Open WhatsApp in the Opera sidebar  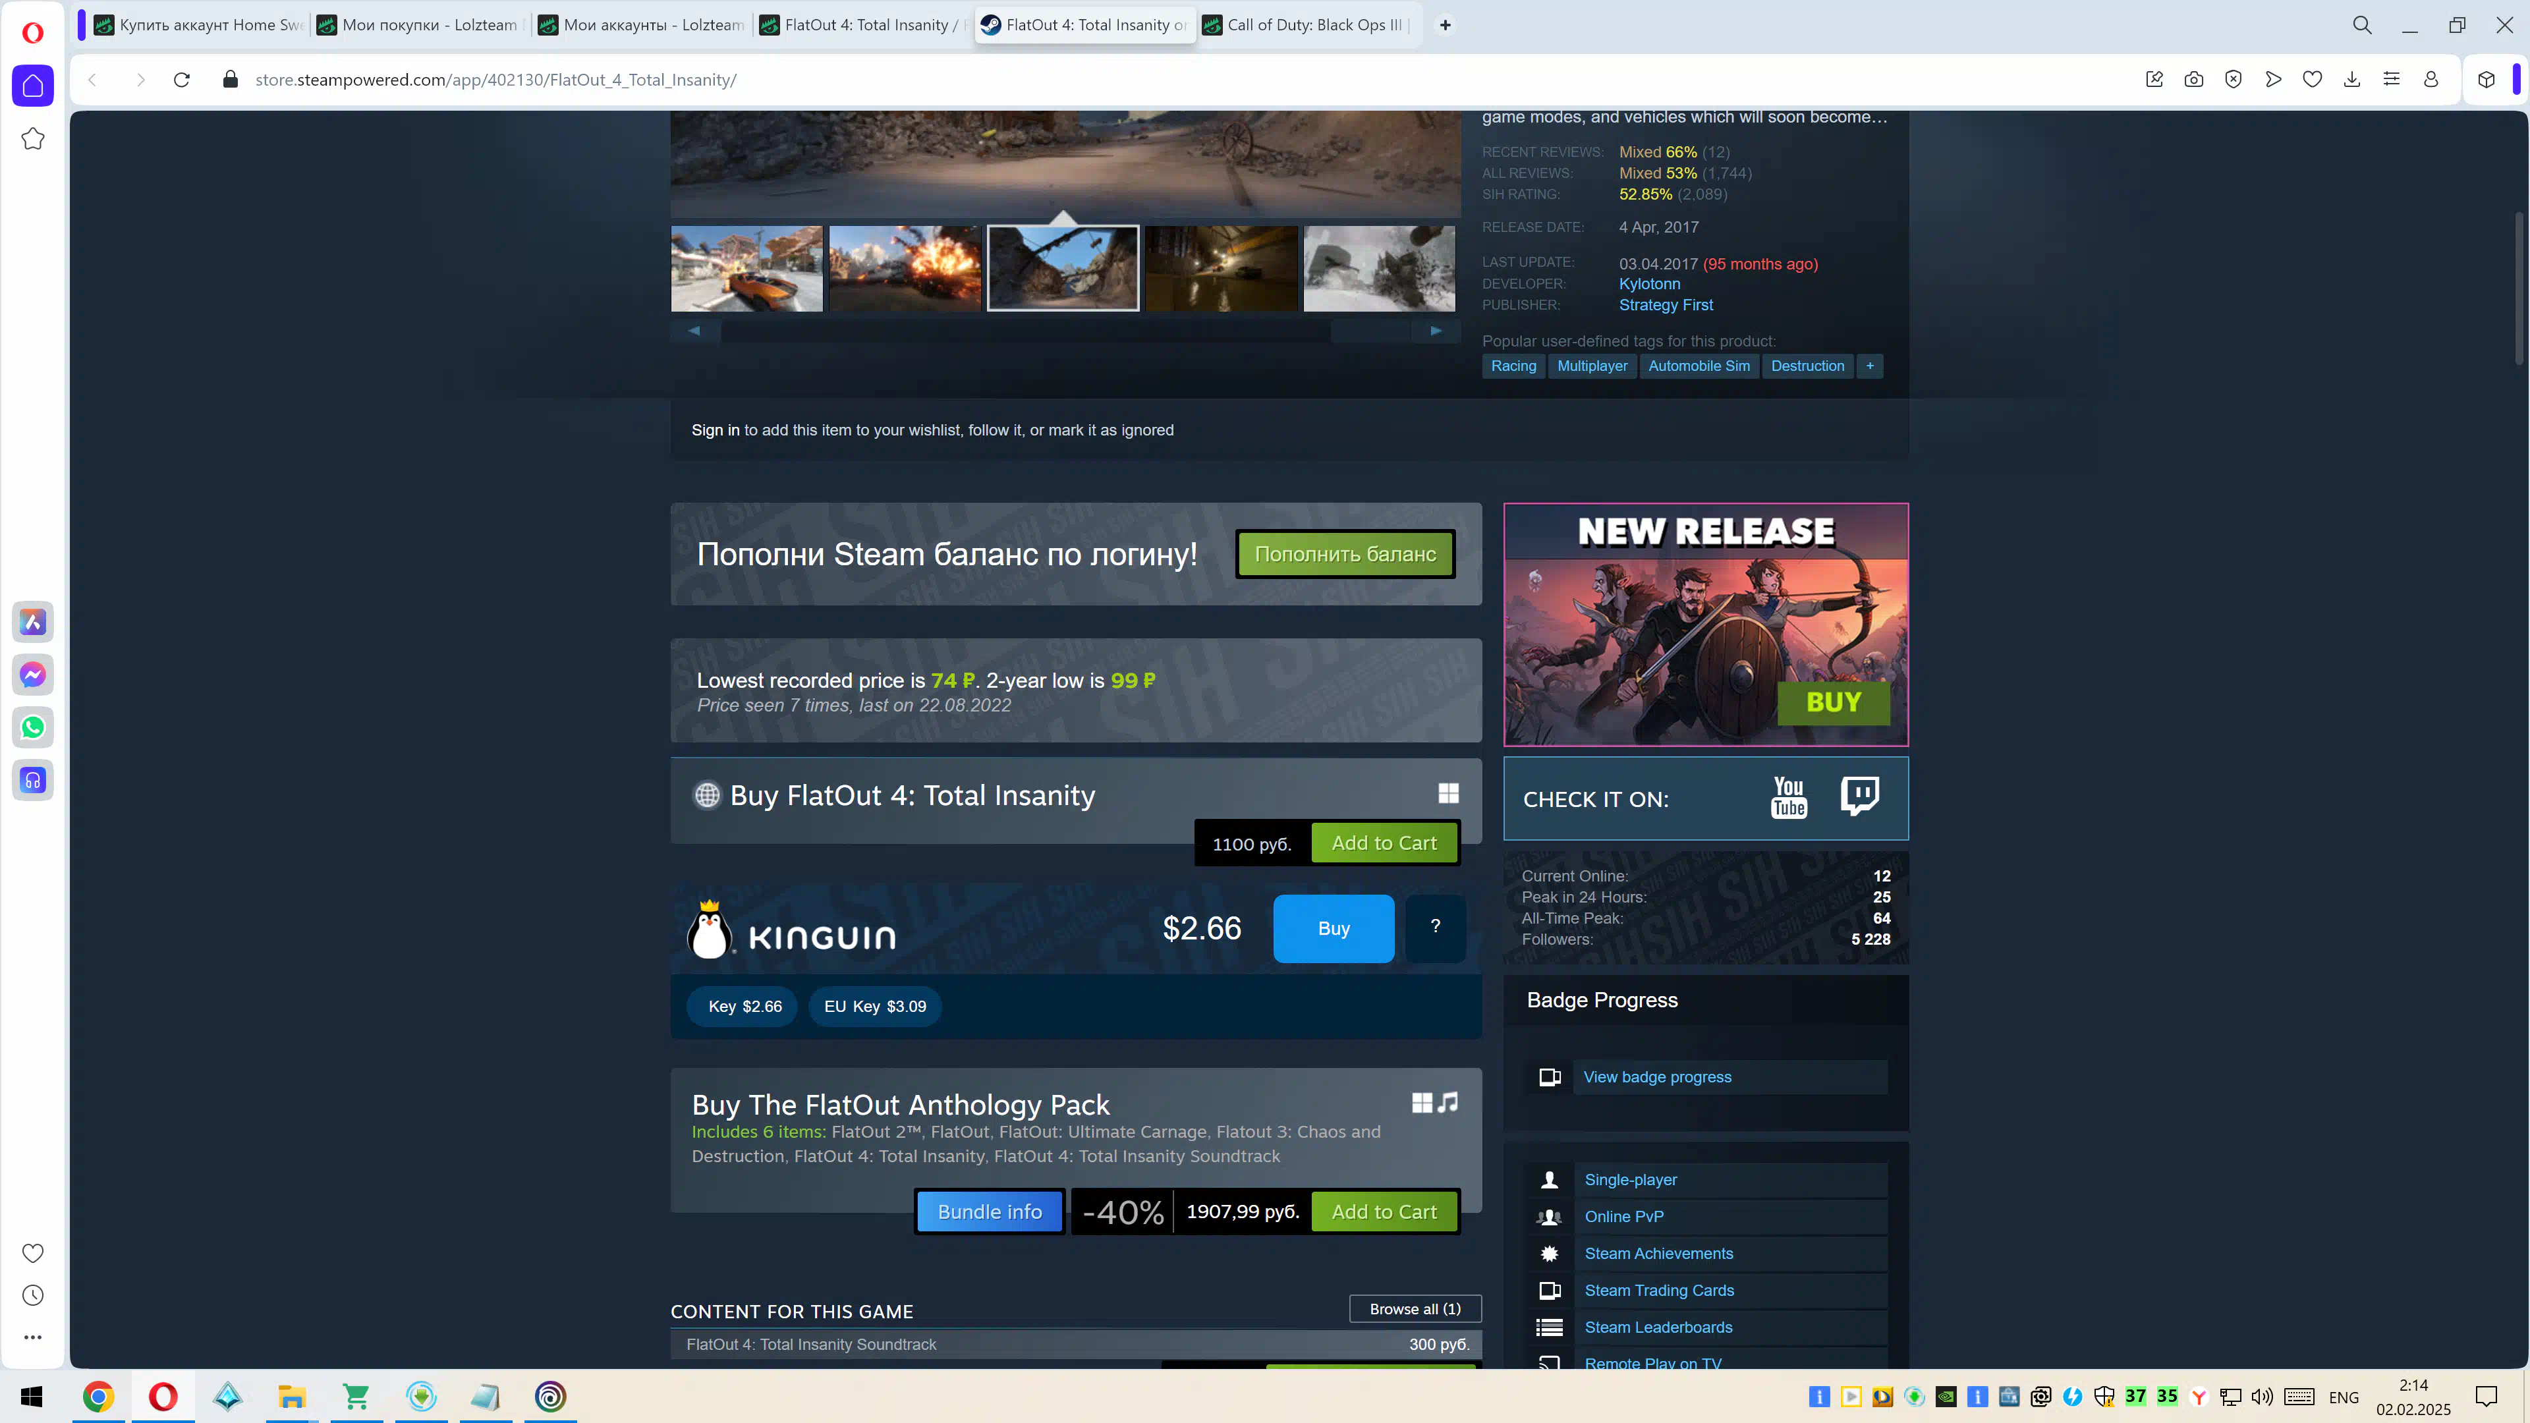point(32,728)
